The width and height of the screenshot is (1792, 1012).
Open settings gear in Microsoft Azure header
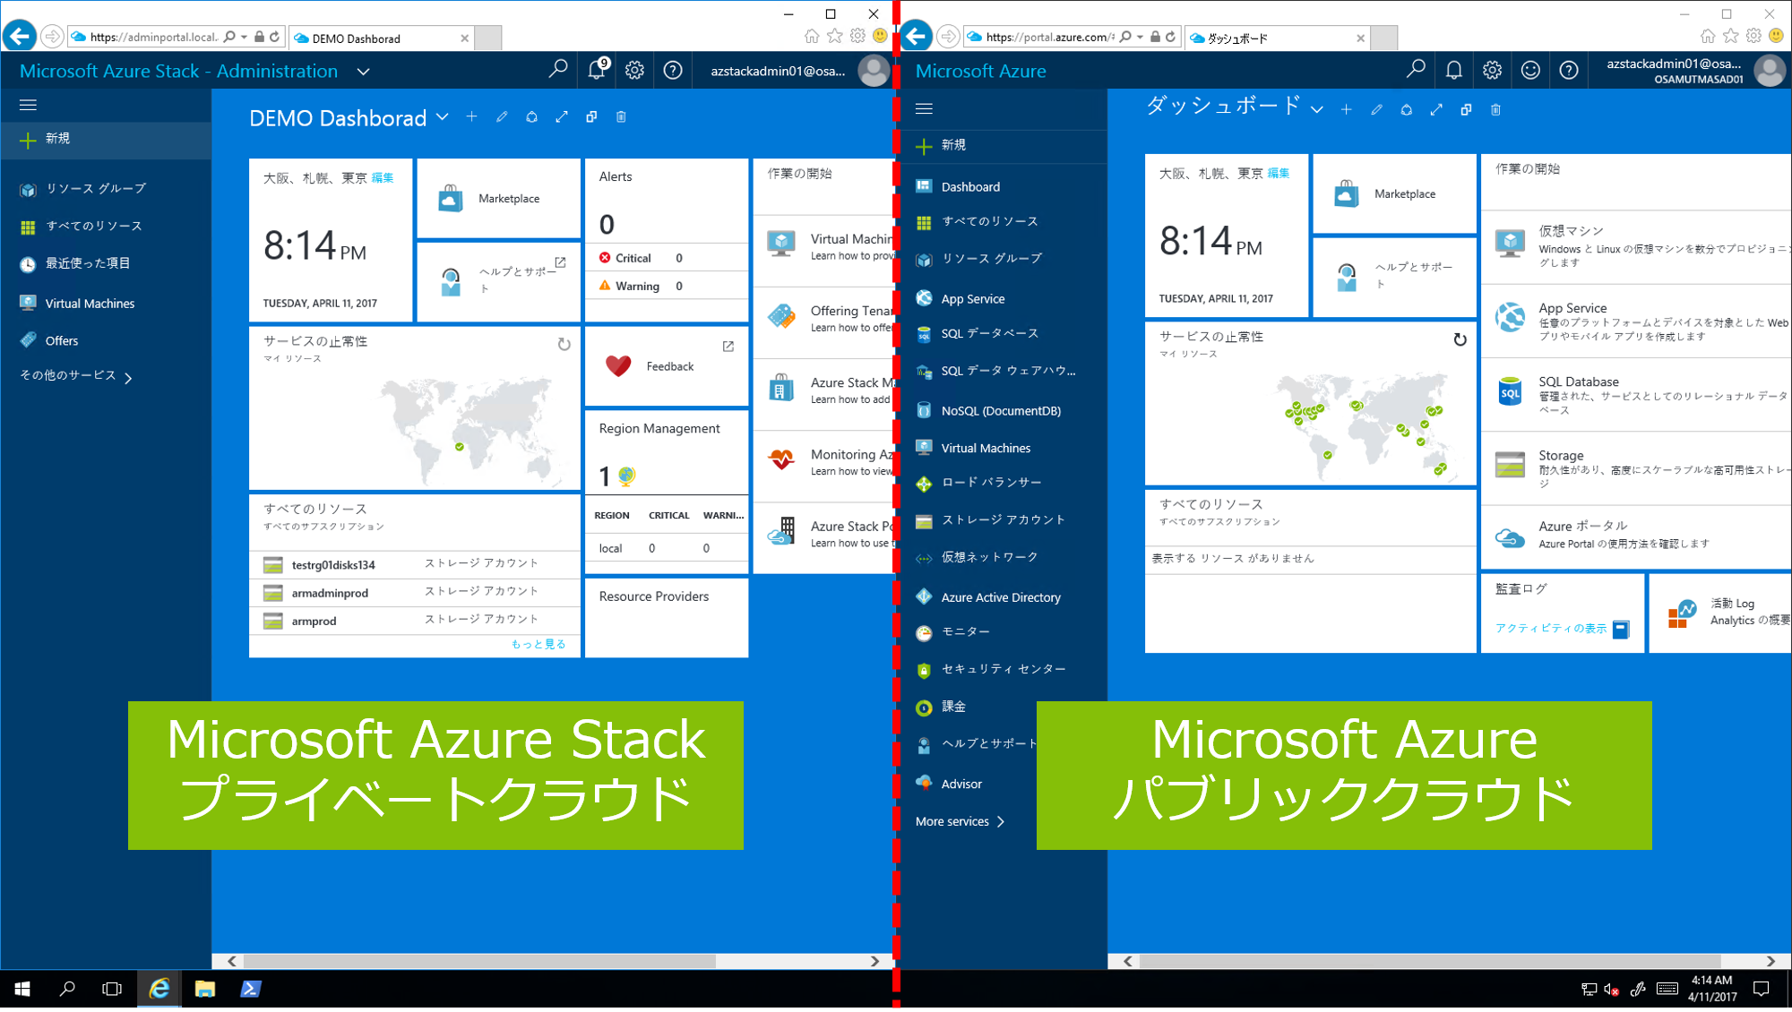[x=1492, y=70]
